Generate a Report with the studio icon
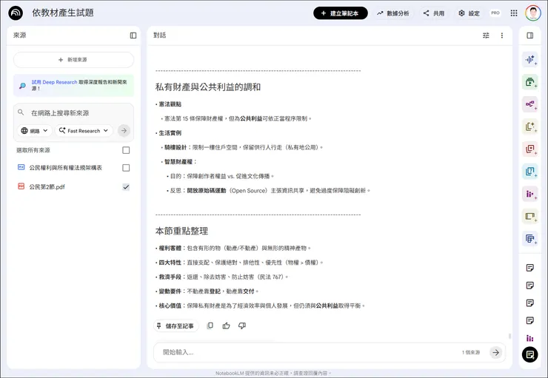This screenshot has height=378, width=548. click(x=530, y=126)
